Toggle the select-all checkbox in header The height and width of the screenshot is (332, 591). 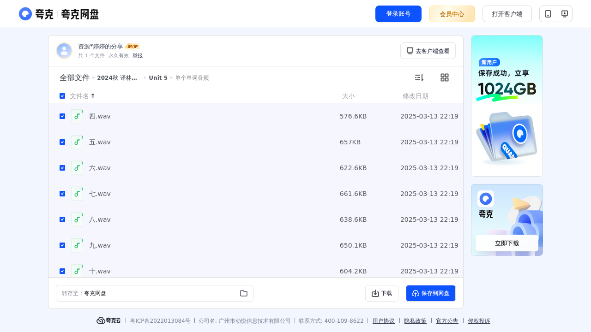click(62, 96)
